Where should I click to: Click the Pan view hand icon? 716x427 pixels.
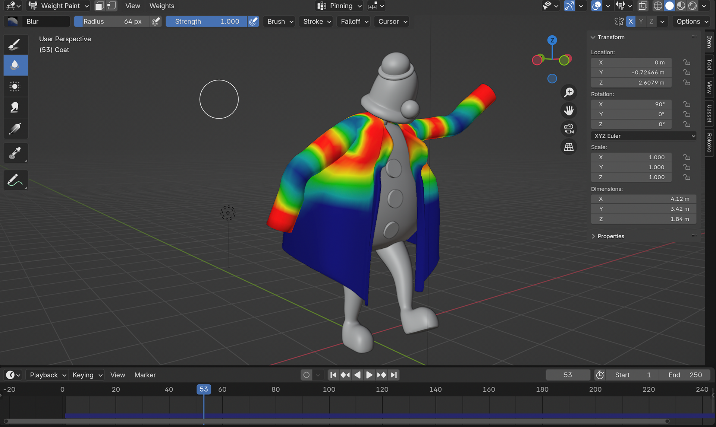569,111
